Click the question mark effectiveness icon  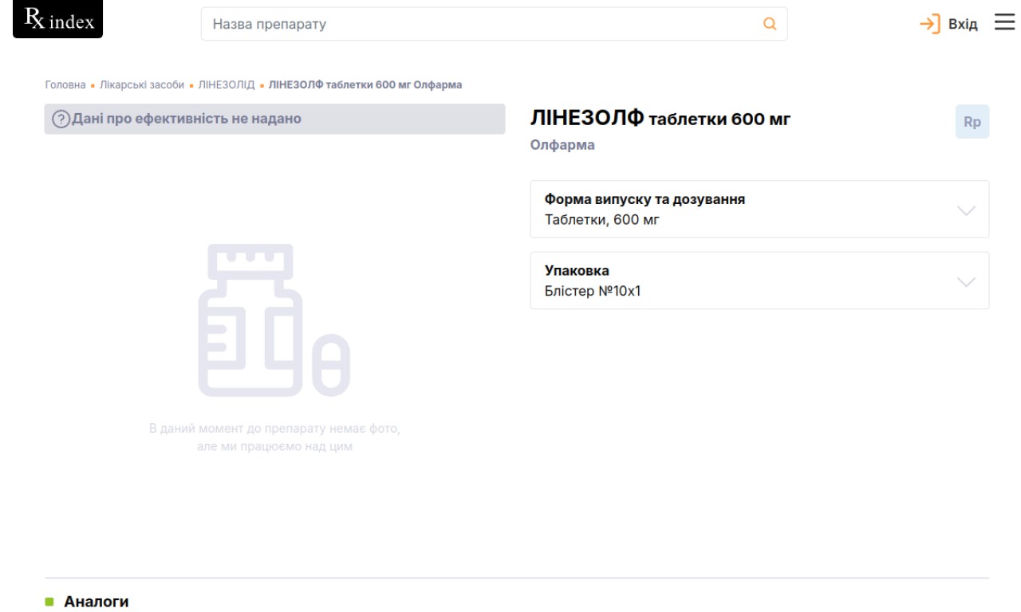click(x=61, y=120)
